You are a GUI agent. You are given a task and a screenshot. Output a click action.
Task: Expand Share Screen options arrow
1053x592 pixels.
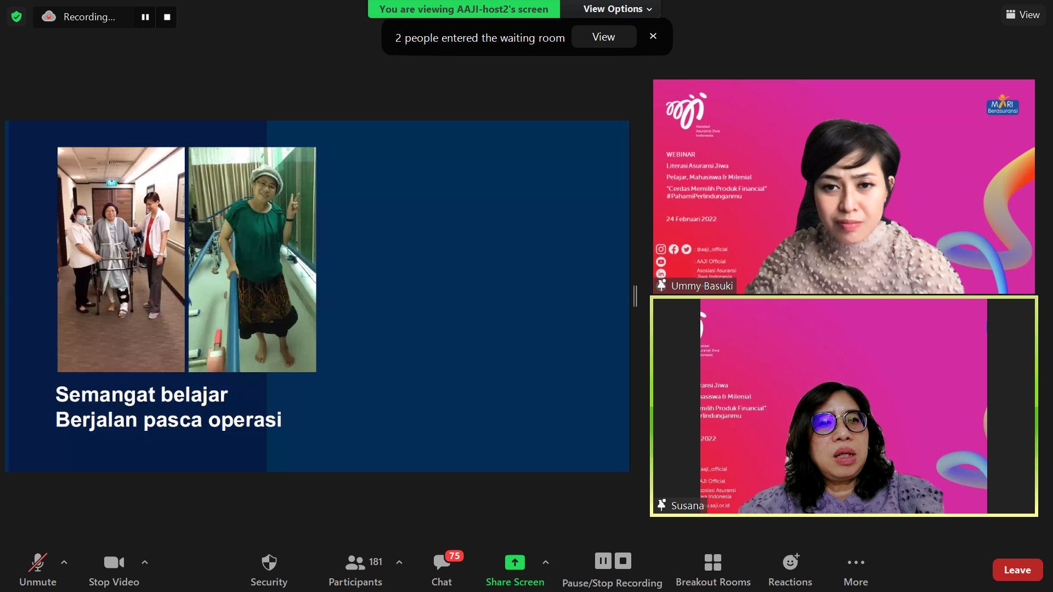click(x=546, y=562)
